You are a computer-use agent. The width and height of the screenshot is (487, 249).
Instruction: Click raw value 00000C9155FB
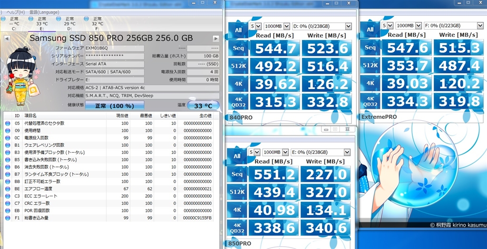tap(197, 218)
